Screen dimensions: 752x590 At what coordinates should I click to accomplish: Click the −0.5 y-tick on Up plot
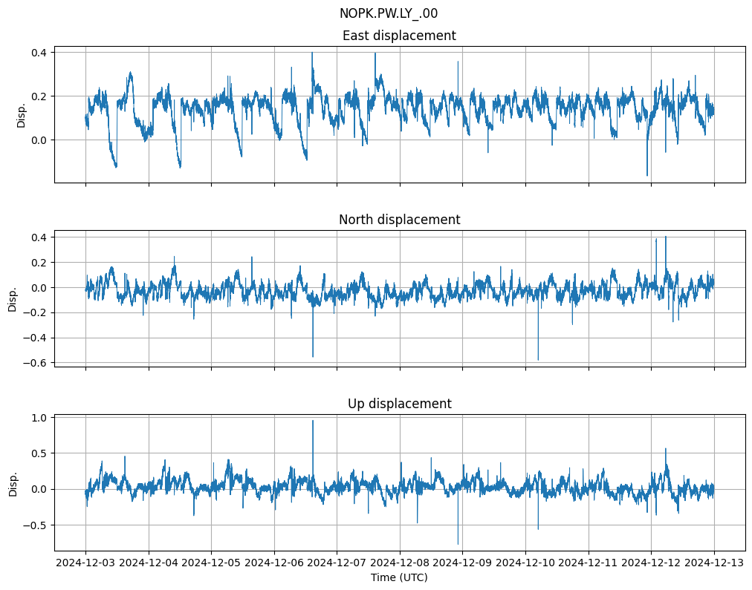[x=35, y=525]
